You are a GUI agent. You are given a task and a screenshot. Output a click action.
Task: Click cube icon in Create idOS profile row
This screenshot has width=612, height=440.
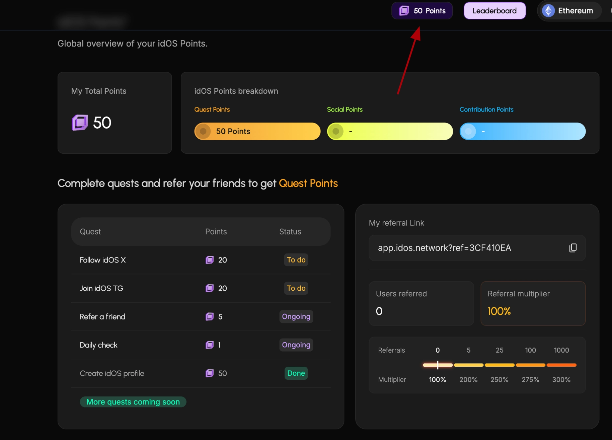(x=210, y=373)
